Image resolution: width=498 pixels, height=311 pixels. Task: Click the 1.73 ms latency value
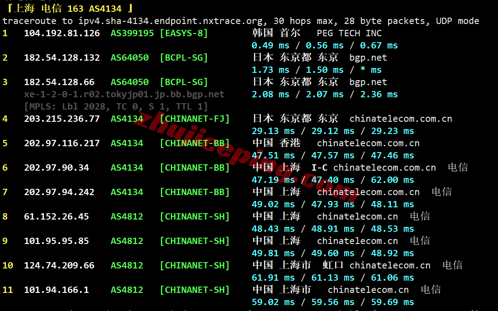[x=270, y=70]
